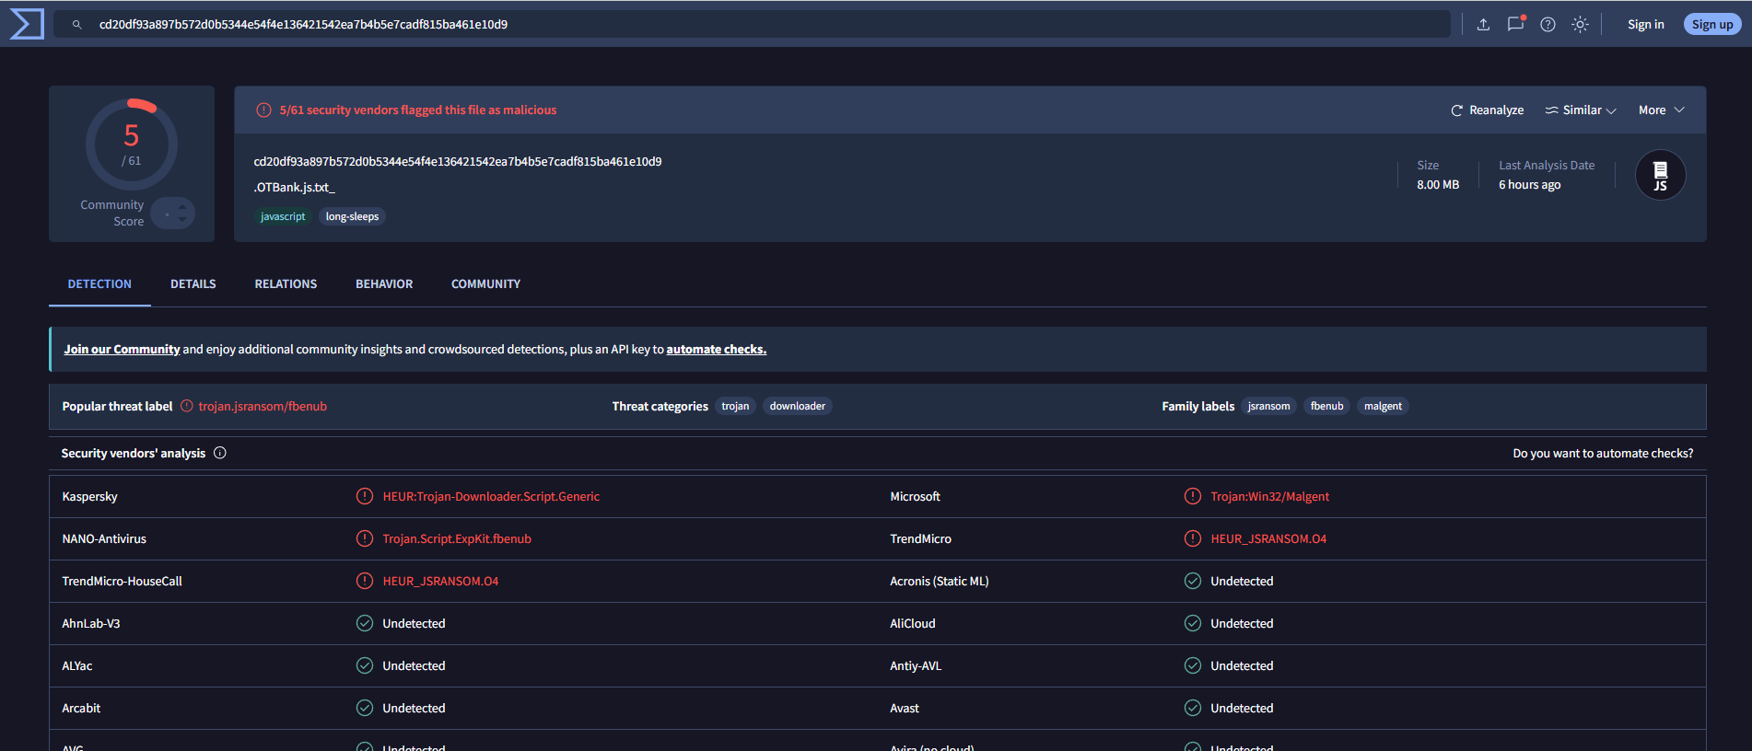Click the upload file icon
This screenshot has width=1752, height=751.
1483,25
